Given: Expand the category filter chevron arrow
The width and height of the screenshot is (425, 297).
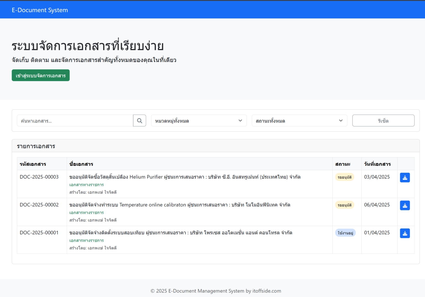Looking at the screenshot, I should pyautogui.click(x=240, y=120).
